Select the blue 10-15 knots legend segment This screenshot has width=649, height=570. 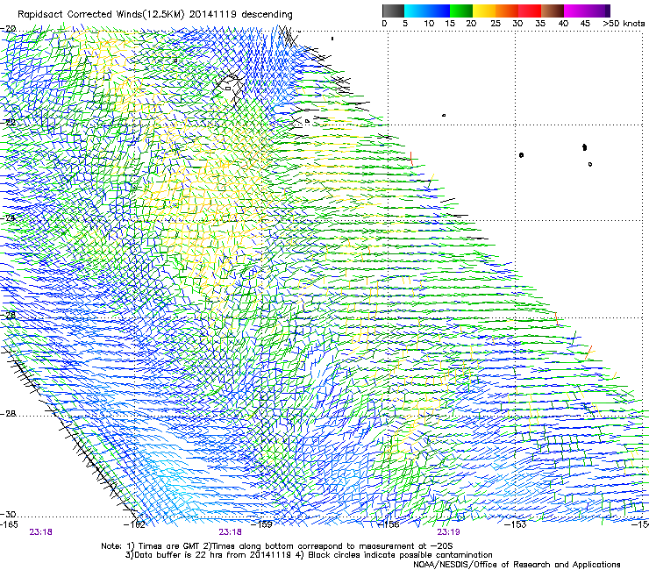point(439,11)
